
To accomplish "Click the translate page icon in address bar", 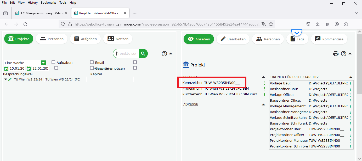I will tap(264, 24).
